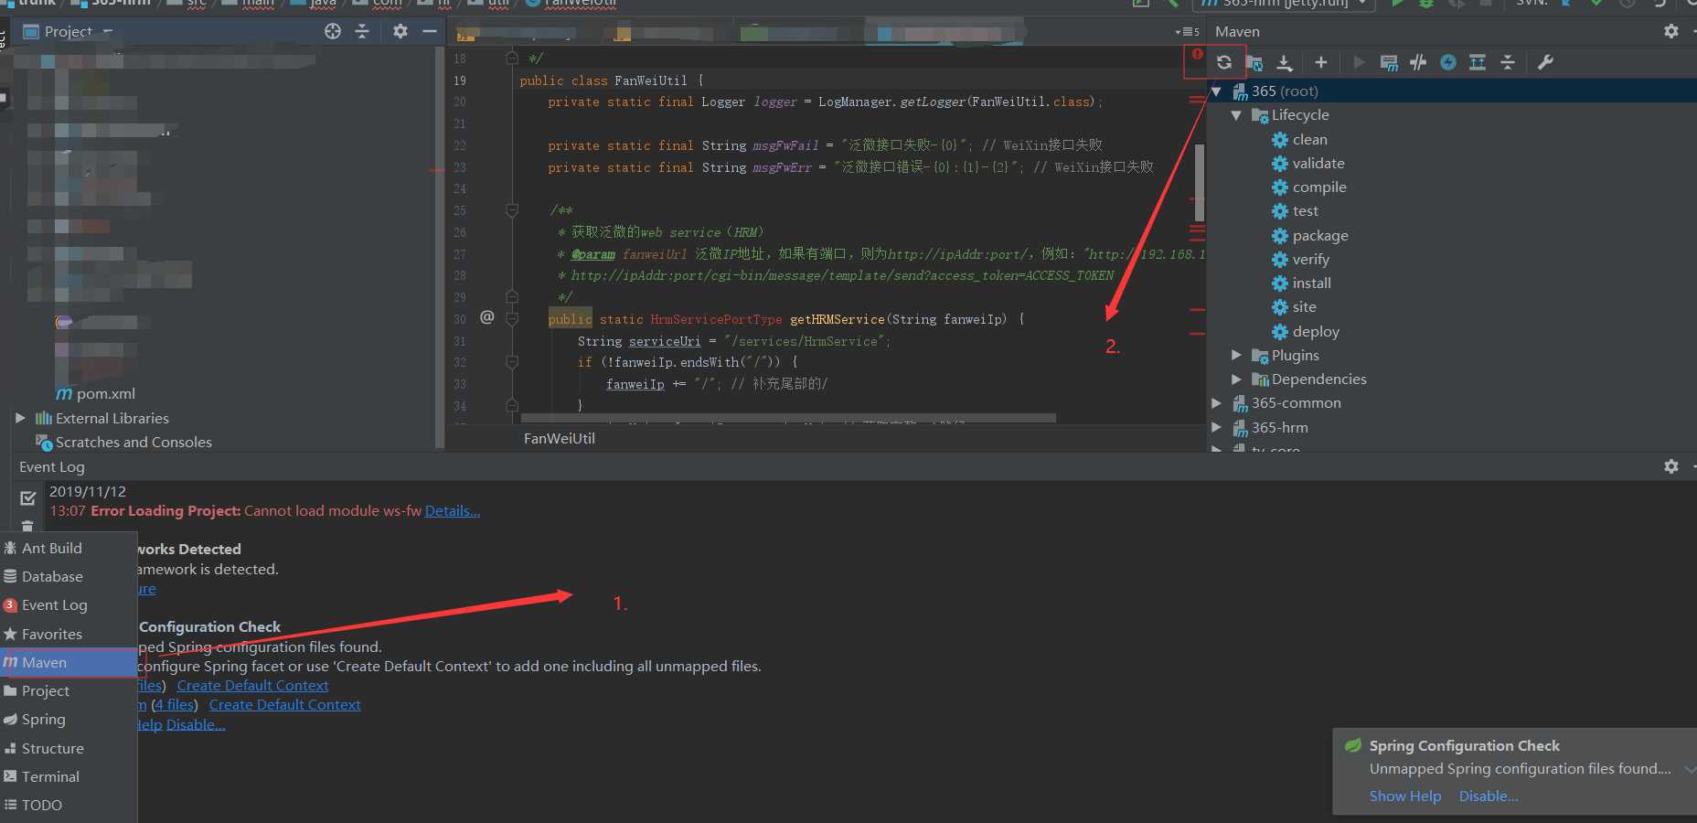The height and width of the screenshot is (823, 1697).
Task: Toggle code fold at line 30 method
Action: click(x=512, y=318)
